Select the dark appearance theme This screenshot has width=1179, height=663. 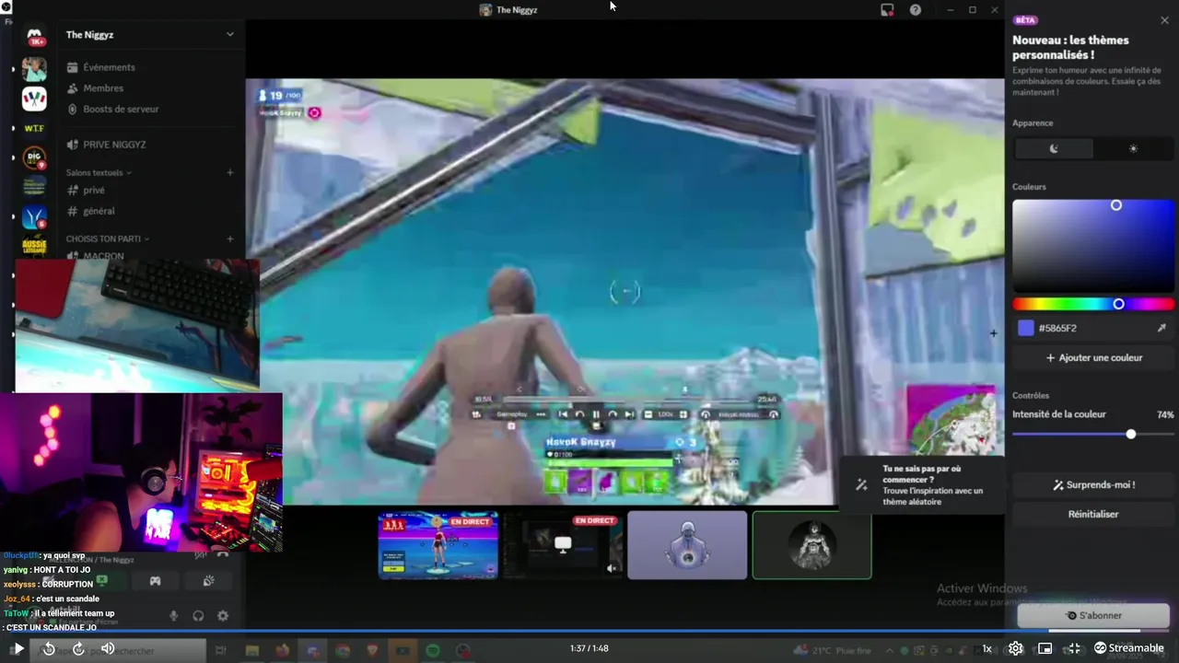pos(1054,148)
